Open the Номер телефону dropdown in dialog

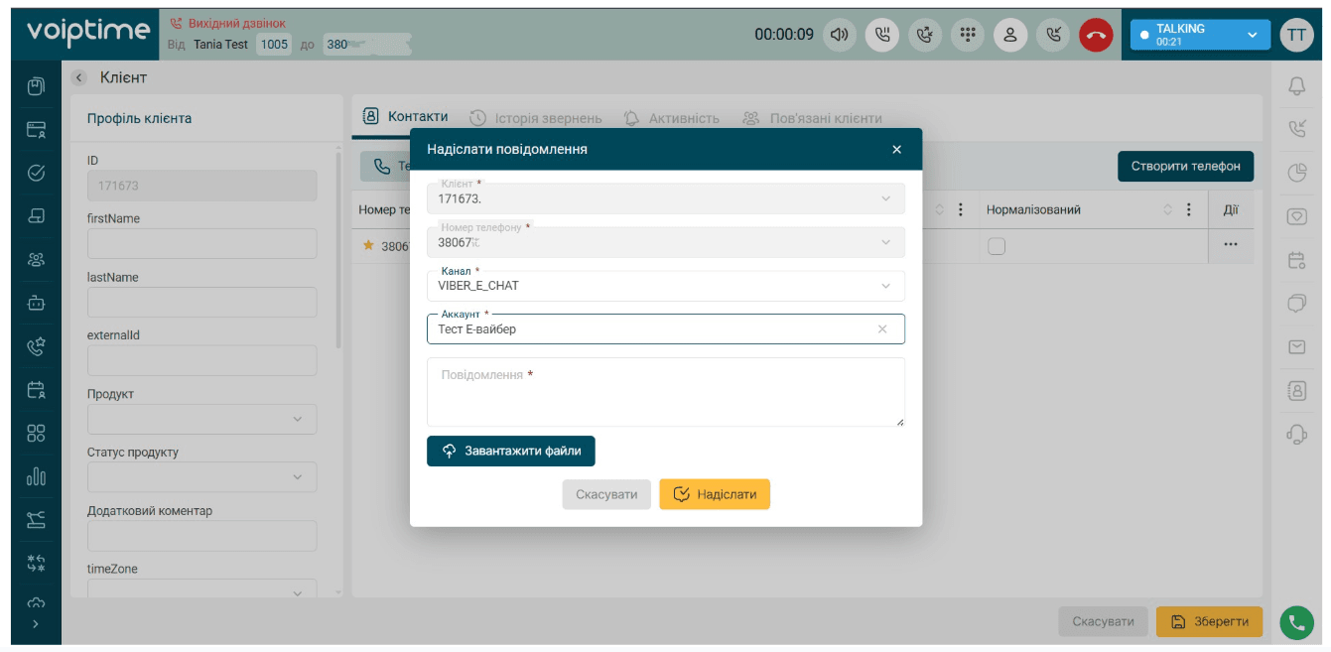[x=665, y=242]
